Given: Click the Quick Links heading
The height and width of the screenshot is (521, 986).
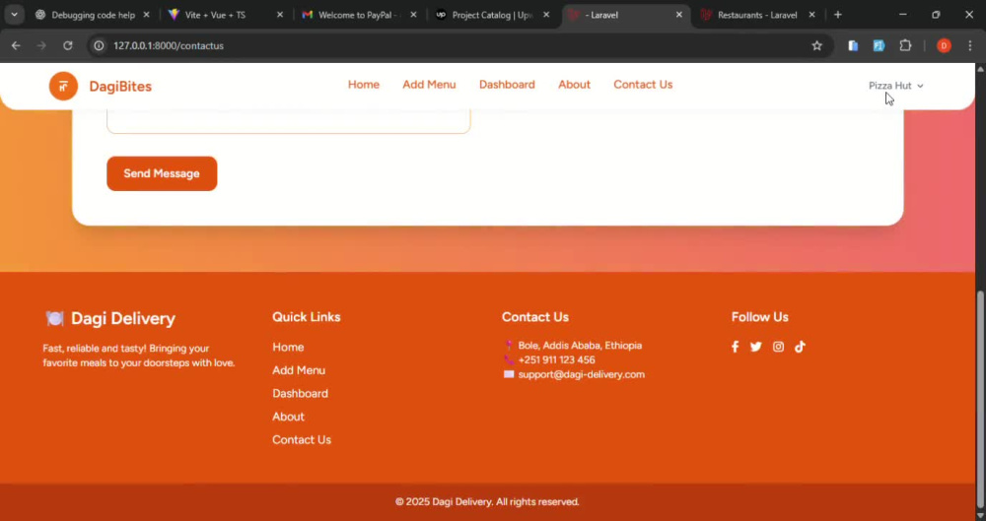Looking at the screenshot, I should (307, 317).
